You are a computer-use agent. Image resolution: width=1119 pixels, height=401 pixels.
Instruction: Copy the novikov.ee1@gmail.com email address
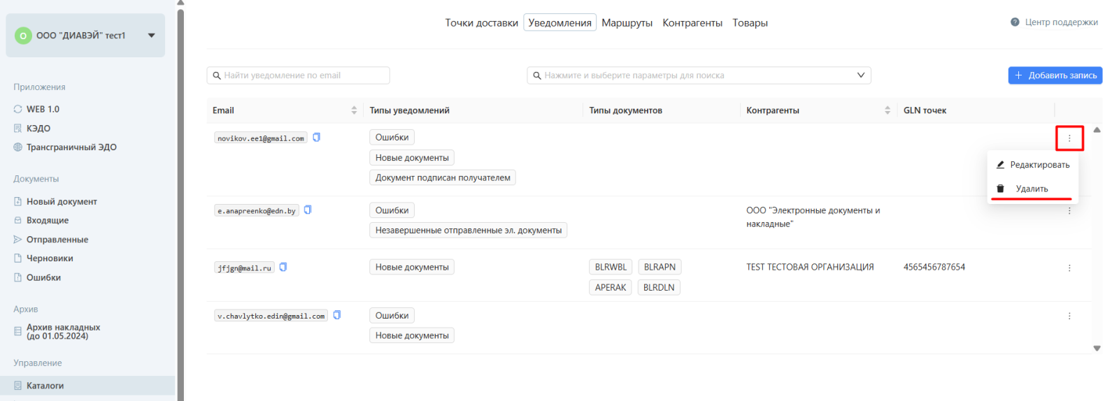click(316, 138)
